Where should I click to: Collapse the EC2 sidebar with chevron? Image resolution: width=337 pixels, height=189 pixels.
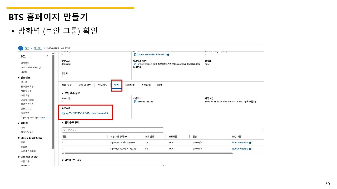click(47, 56)
